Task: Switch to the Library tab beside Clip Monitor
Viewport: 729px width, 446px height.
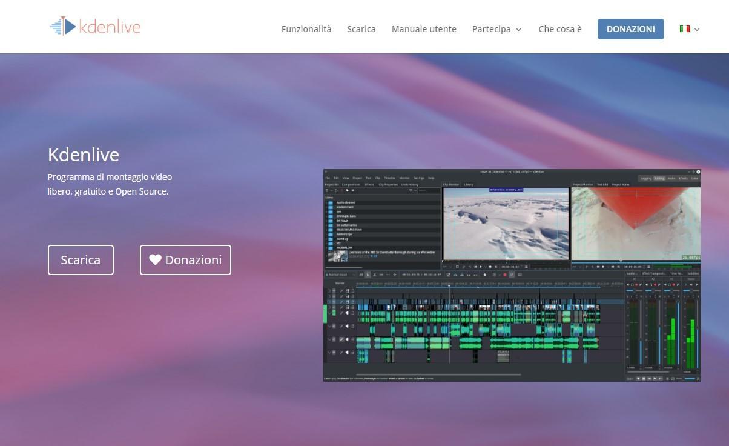Action: (469, 184)
